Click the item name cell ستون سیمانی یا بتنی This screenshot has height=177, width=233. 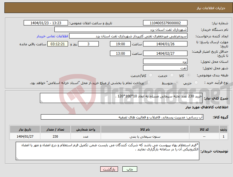pyautogui.click(x=145, y=136)
